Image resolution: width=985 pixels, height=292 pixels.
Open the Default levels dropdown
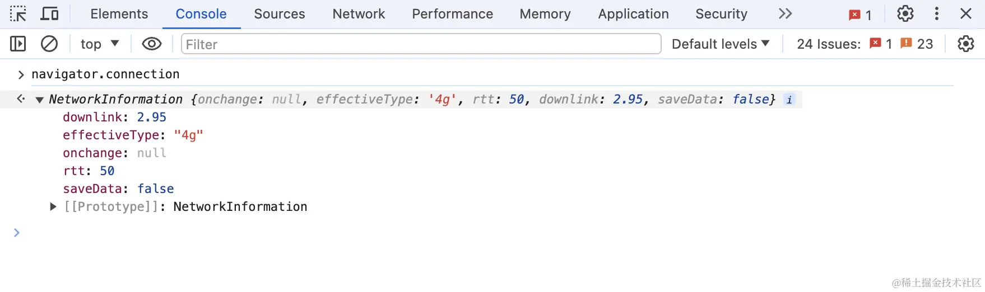tap(720, 44)
